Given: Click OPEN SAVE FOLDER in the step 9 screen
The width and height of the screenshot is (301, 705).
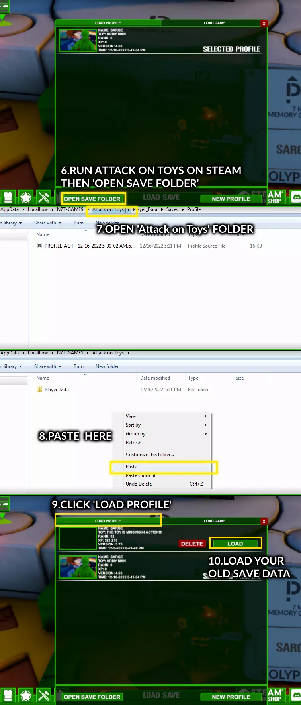Looking at the screenshot, I should (x=92, y=697).
